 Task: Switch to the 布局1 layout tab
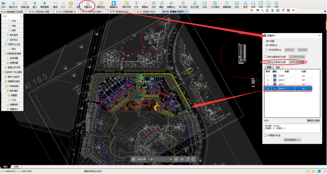17,167
